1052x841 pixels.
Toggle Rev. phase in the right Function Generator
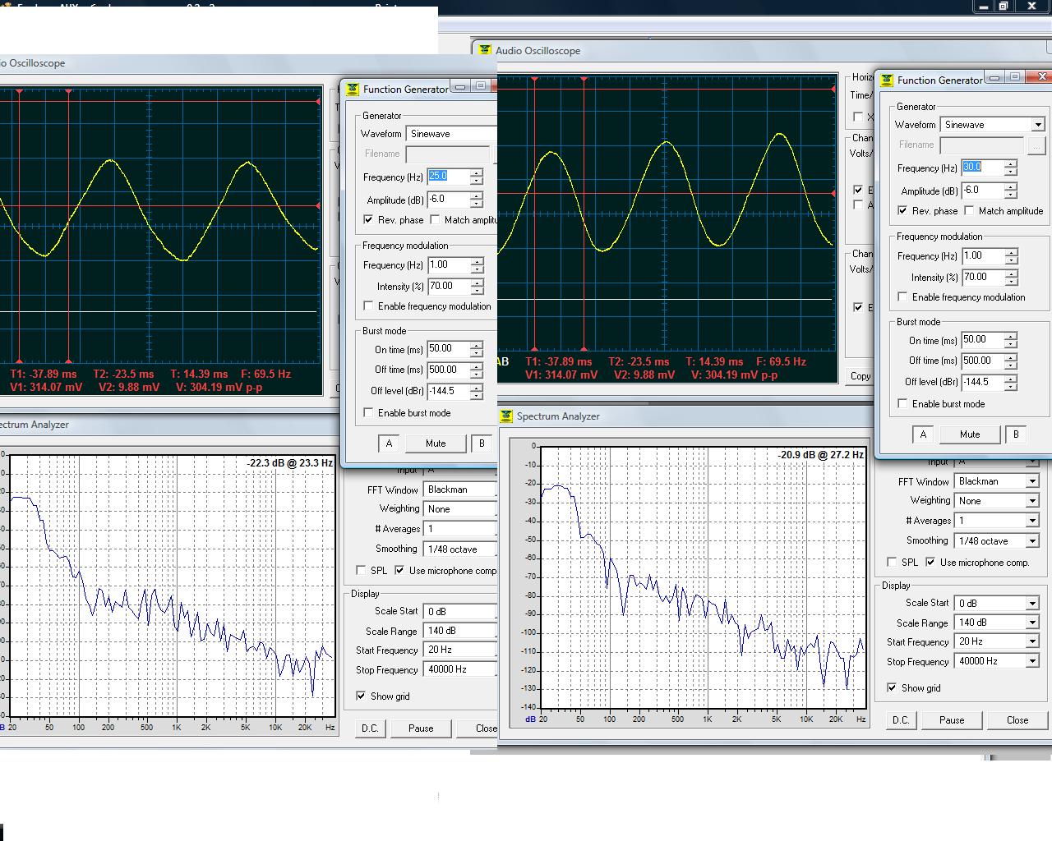pyautogui.click(x=903, y=211)
